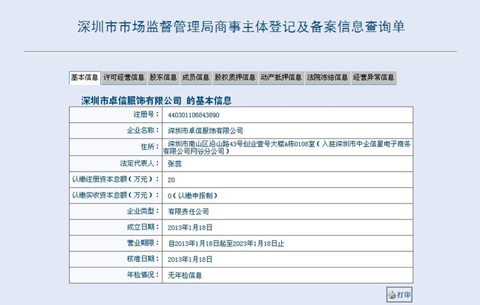Click the 认缴实收资本总额 label
This screenshot has height=305, width=480.
coord(116,195)
